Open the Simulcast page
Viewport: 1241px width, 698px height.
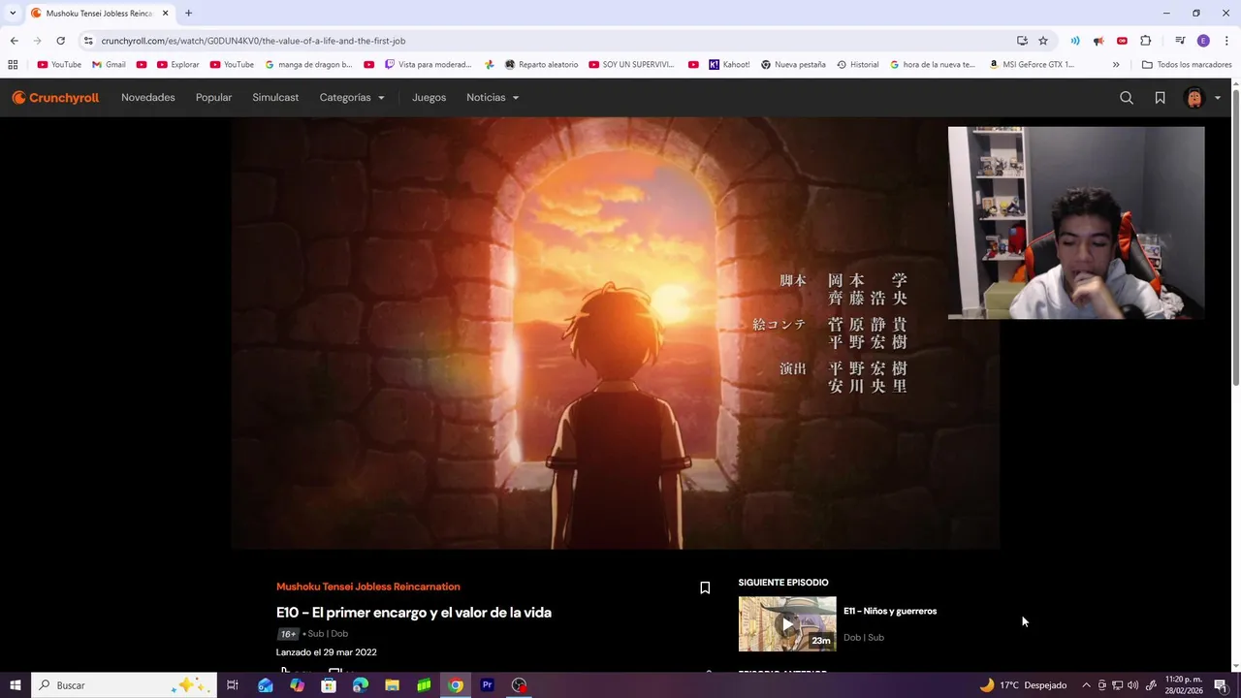coord(275,98)
